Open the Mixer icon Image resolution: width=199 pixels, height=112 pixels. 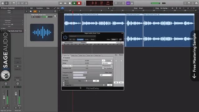(x=22, y=3)
